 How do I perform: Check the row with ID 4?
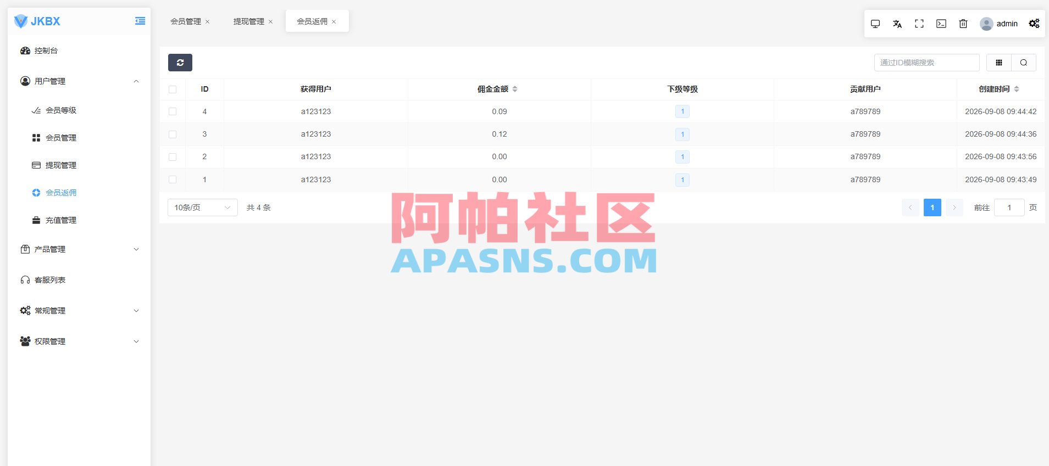(x=173, y=111)
